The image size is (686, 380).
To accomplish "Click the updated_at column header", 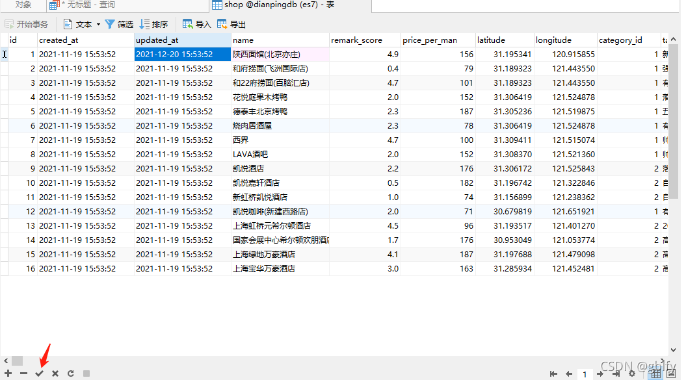I will pos(183,40).
